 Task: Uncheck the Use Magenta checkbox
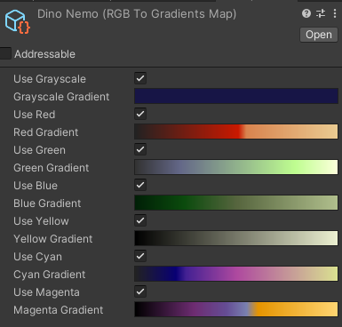(x=140, y=291)
